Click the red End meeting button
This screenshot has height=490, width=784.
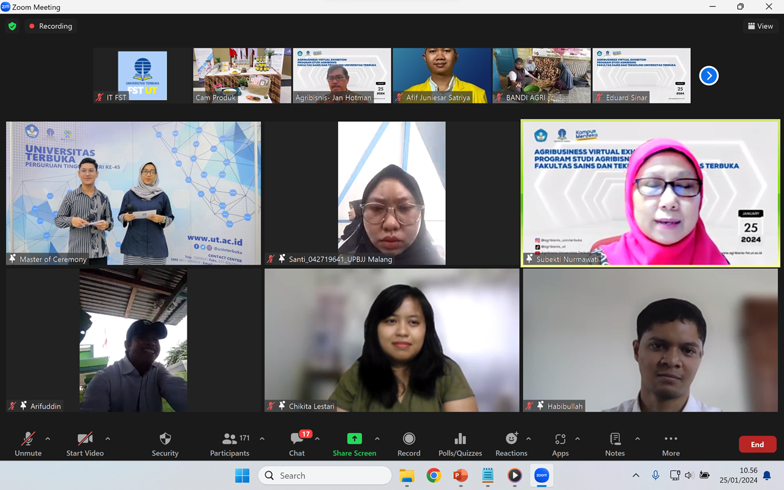[758, 444]
